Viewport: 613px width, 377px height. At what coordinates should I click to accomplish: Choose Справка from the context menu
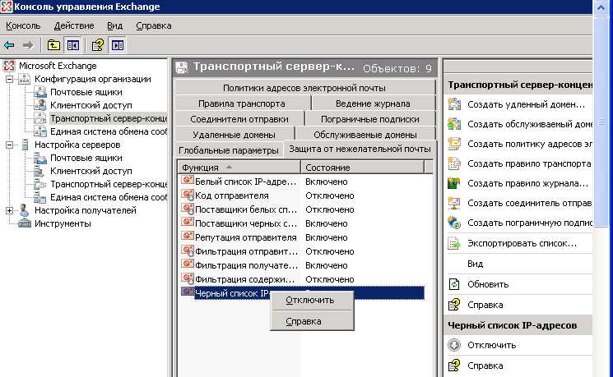(x=312, y=321)
